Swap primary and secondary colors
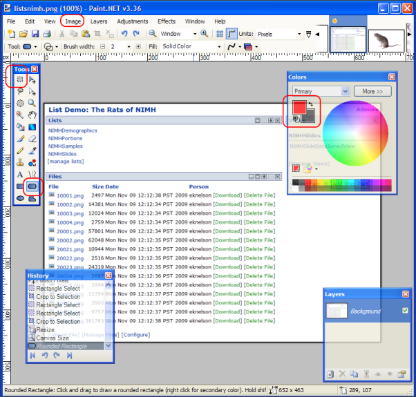The height and width of the screenshot is (397, 416). click(311, 104)
